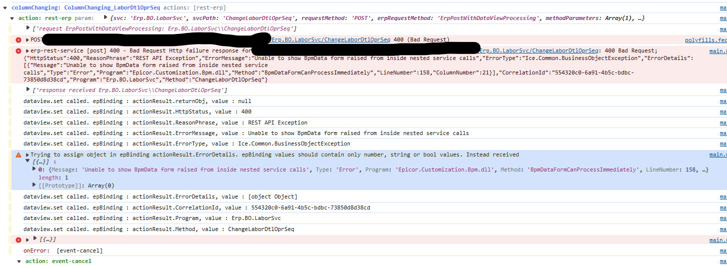Viewport: 727px width, 268px height.
Task: Click the error icon on erp-rest-service row
Action: (x=19, y=51)
